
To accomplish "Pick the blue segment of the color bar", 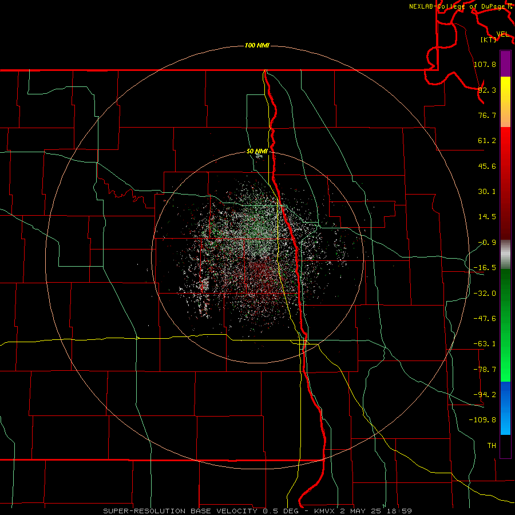I will pos(505,408).
